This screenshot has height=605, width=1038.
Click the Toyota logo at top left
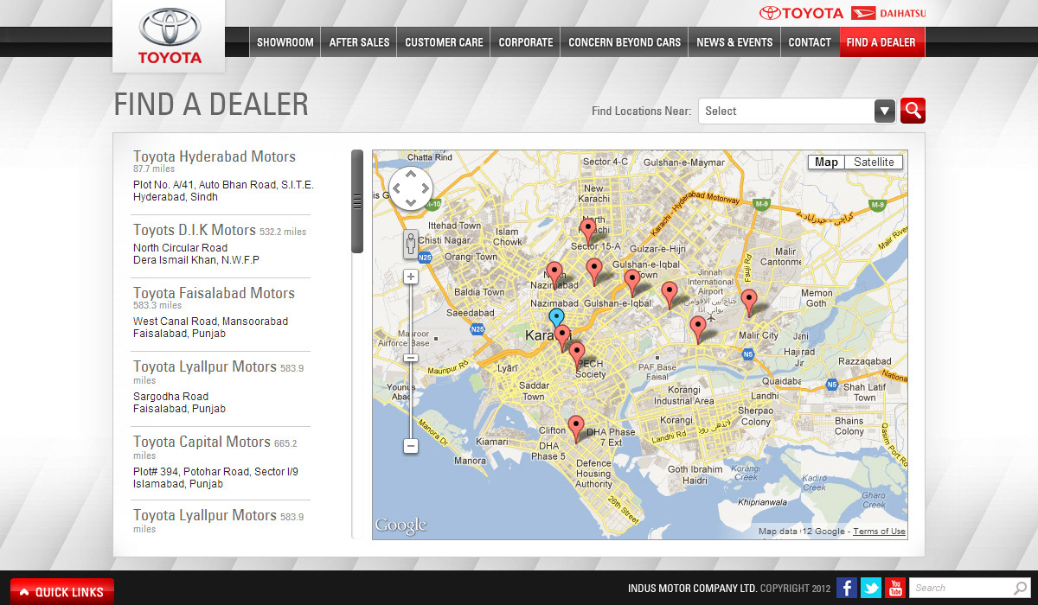pyautogui.click(x=169, y=36)
